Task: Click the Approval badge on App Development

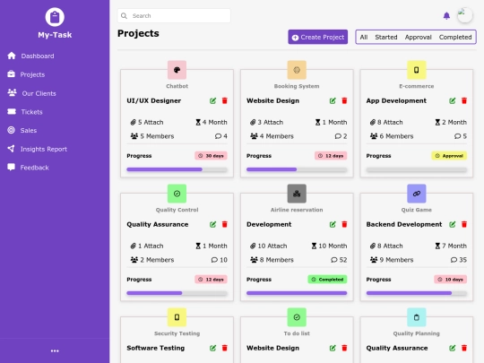Action: click(449, 156)
